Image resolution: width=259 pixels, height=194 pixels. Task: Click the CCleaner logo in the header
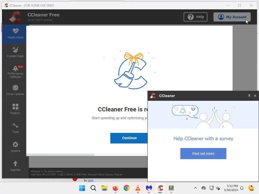click(x=15, y=17)
